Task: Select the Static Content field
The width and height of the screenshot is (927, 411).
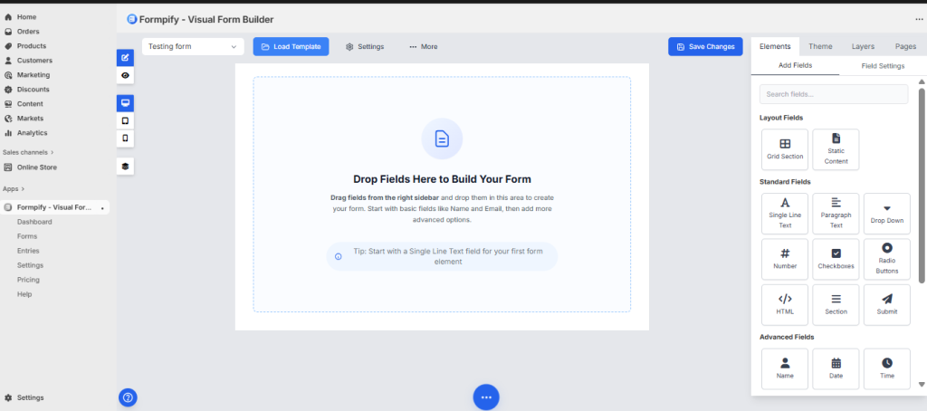Action: pyautogui.click(x=836, y=148)
